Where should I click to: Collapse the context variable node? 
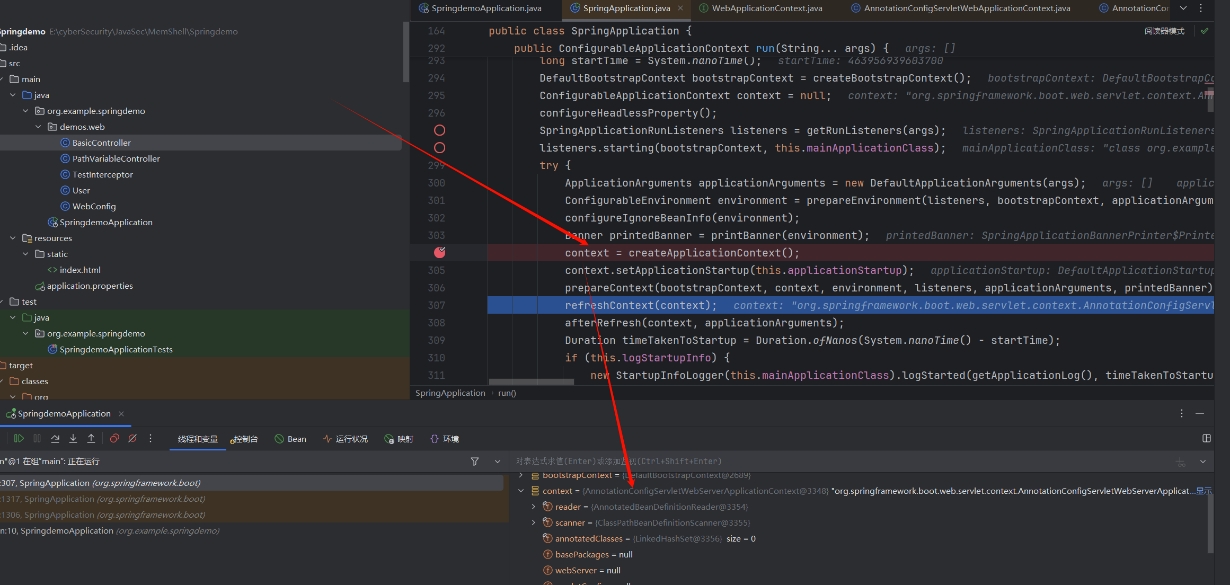click(x=521, y=491)
